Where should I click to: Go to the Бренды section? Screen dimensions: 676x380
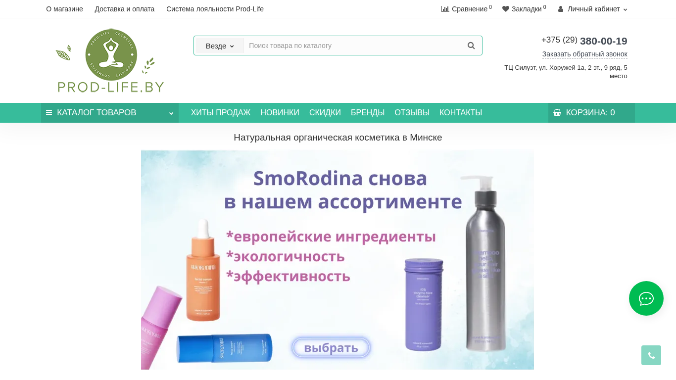pos(368,113)
